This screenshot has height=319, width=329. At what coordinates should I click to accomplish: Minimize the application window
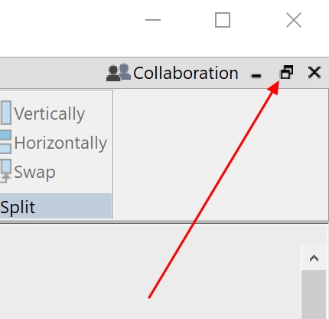click(x=153, y=20)
